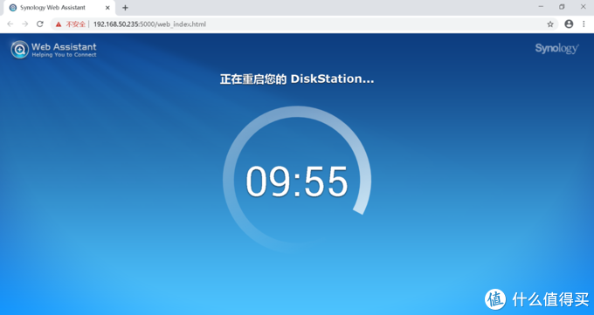Restore down the browser window
Screen dimensions: 594x315
click(x=562, y=7)
